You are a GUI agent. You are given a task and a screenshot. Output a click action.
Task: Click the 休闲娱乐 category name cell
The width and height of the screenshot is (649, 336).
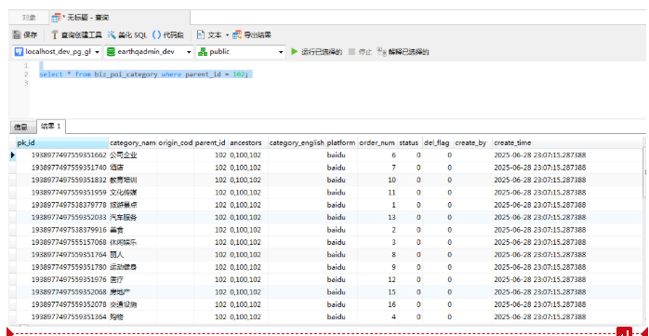(x=132, y=242)
